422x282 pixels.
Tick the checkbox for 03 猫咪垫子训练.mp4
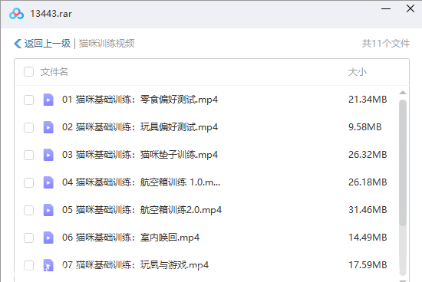pyautogui.click(x=29, y=155)
